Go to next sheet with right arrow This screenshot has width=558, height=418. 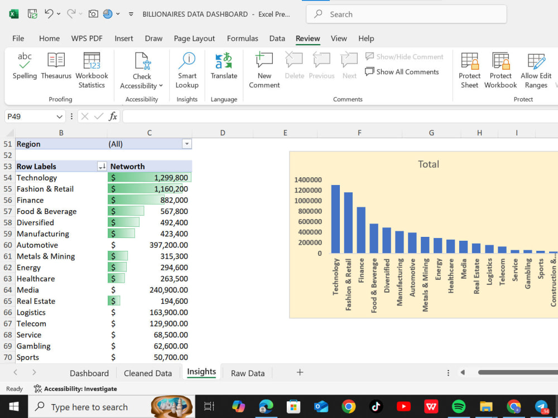coord(34,372)
